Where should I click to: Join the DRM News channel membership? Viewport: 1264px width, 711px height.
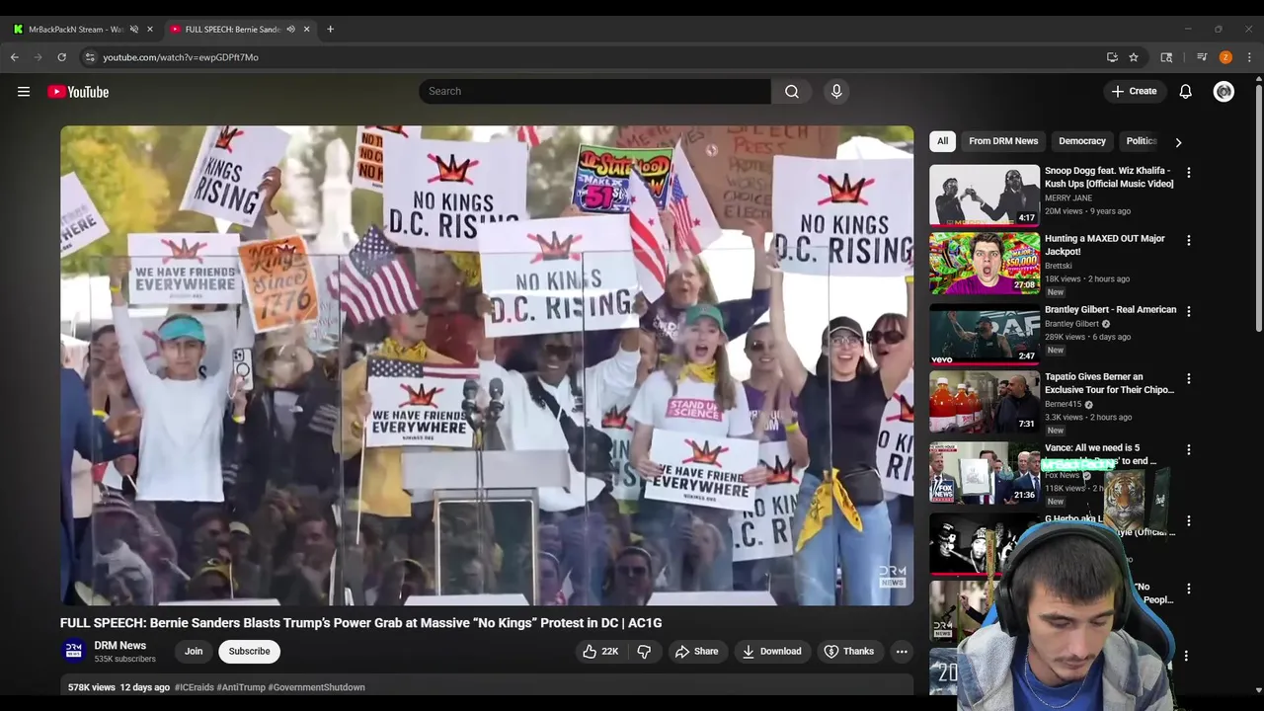(x=194, y=651)
